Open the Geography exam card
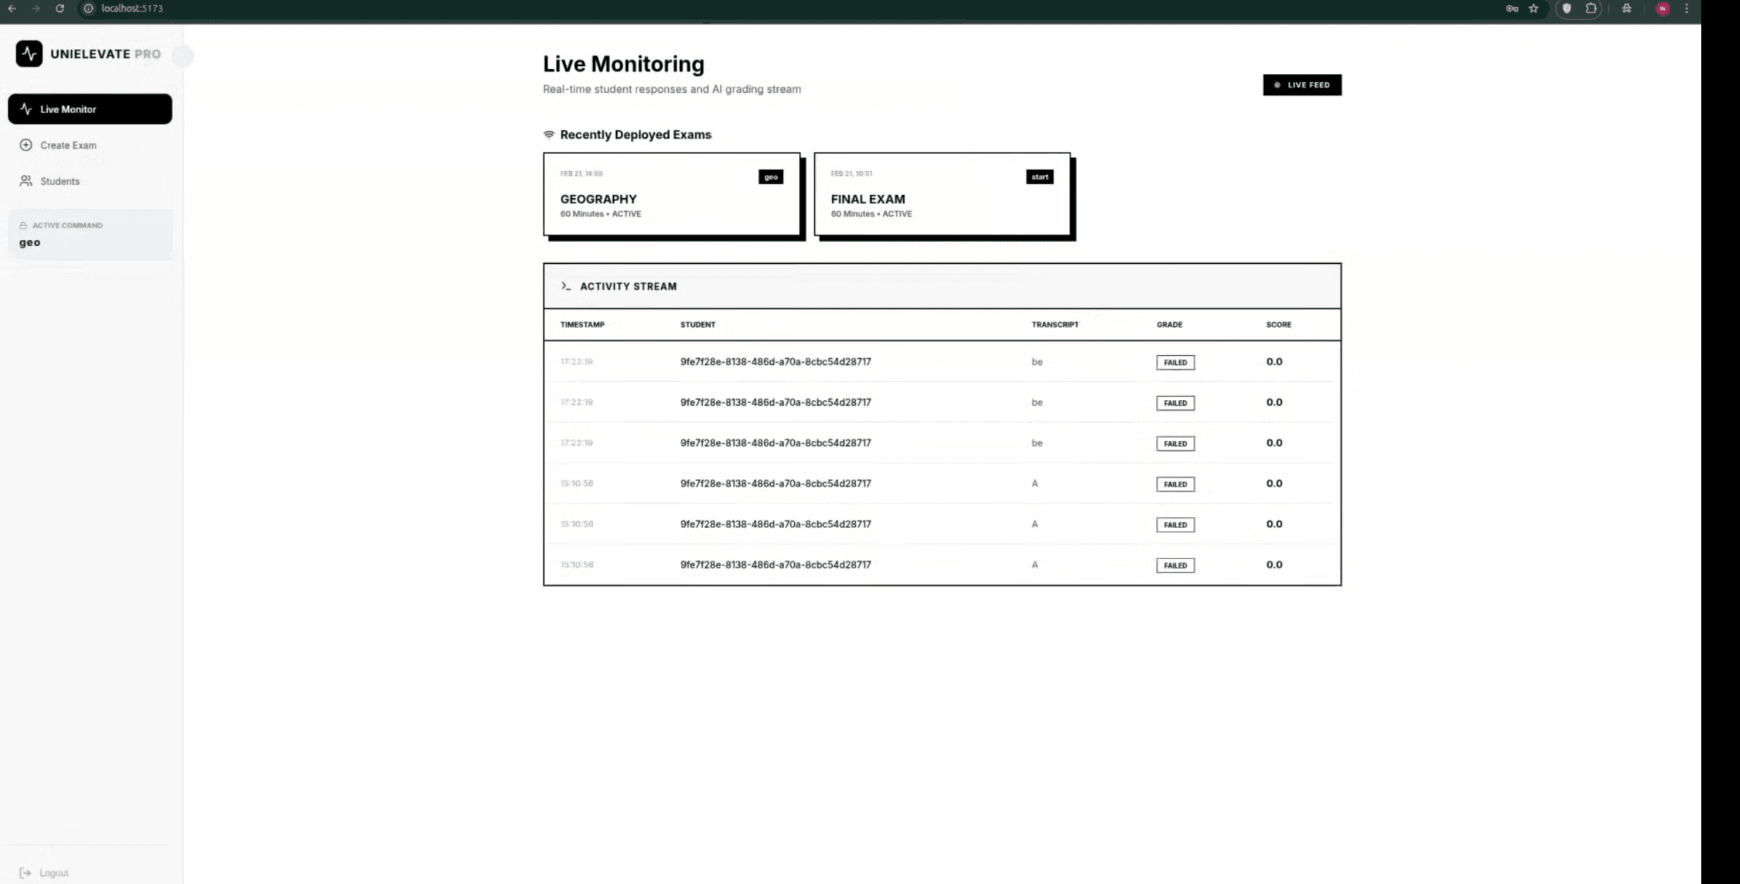This screenshot has height=884, width=1740. pos(670,196)
